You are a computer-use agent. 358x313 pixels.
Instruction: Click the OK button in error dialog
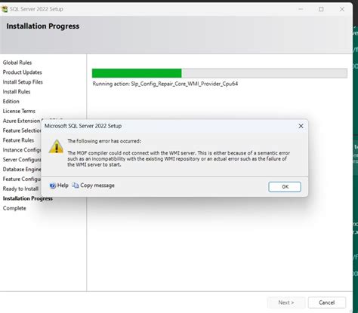point(285,187)
